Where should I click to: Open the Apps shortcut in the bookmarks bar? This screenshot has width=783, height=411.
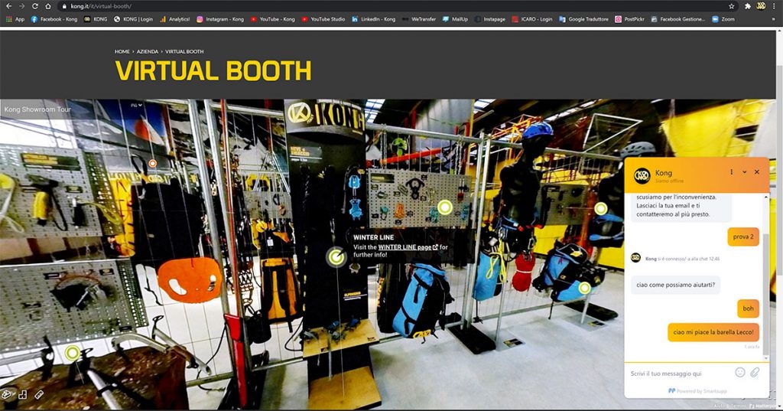point(15,19)
